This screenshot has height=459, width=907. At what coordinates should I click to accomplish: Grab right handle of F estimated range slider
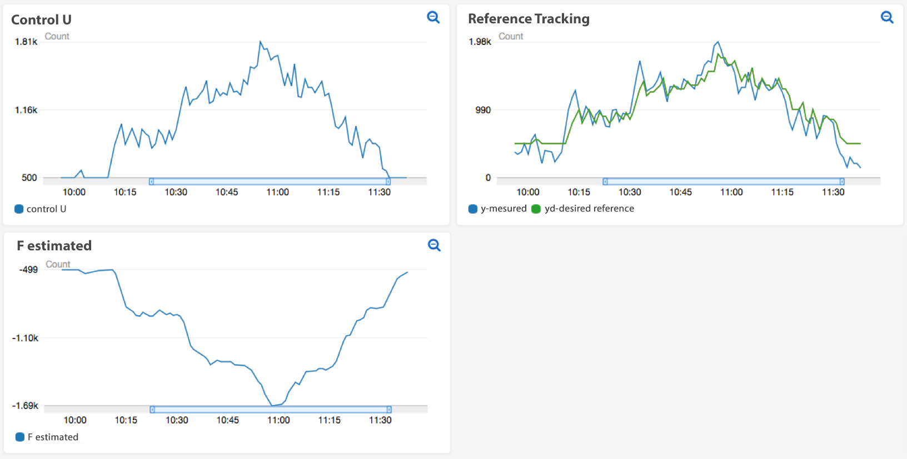point(389,410)
